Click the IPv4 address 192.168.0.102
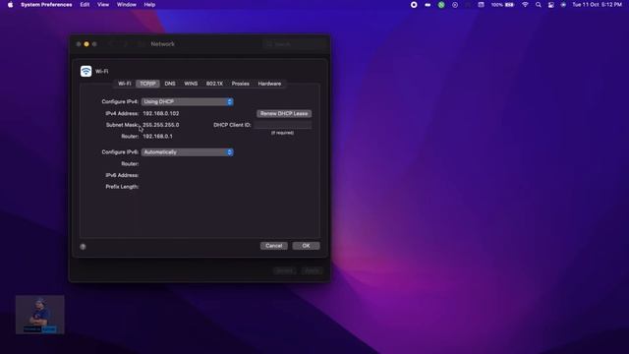The width and height of the screenshot is (629, 354). pyautogui.click(x=161, y=114)
